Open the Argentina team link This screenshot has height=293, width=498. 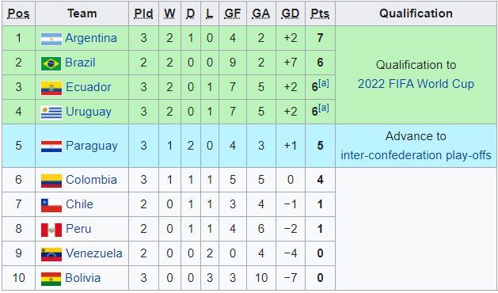tap(91, 38)
